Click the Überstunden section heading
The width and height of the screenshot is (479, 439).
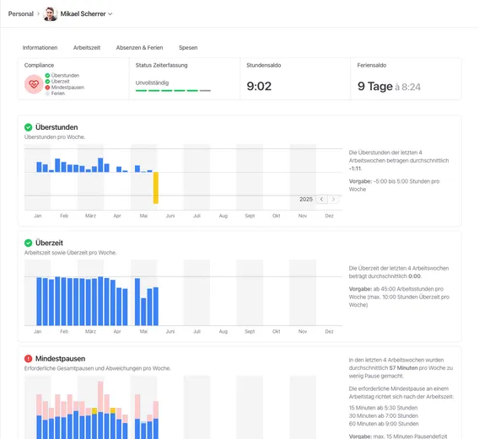tap(57, 127)
